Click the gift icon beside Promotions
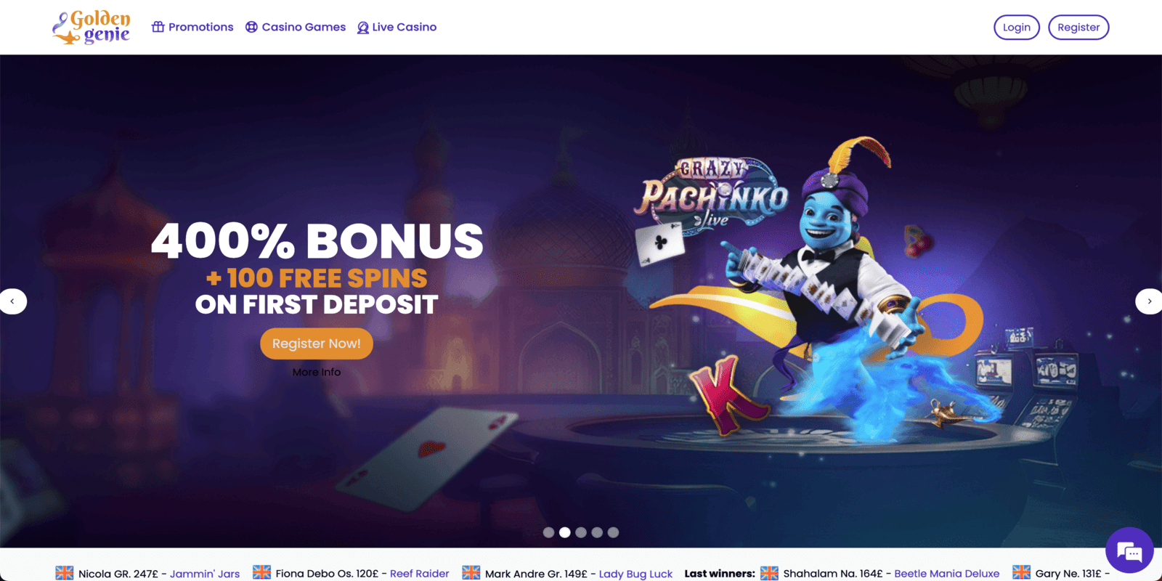The width and height of the screenshot is (1162, 581). (x=158, y=27)
